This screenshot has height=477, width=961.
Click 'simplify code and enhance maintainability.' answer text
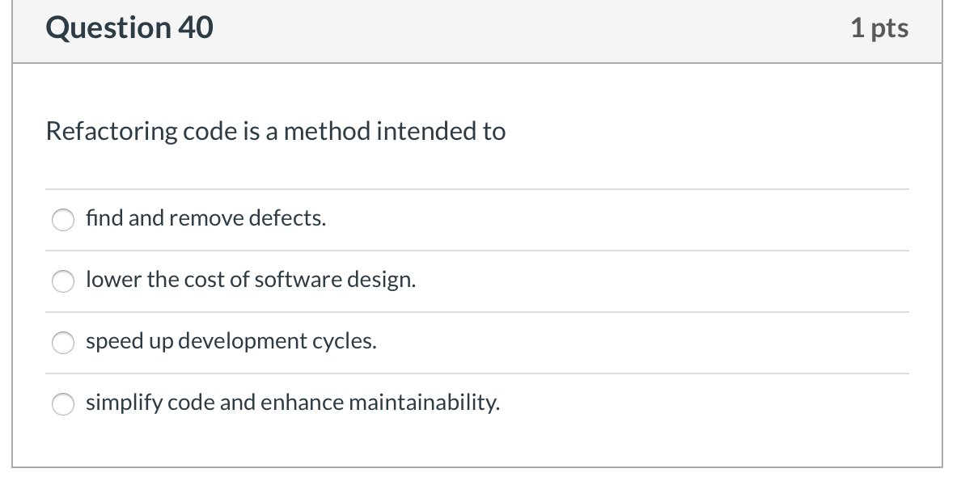(293, 403)
